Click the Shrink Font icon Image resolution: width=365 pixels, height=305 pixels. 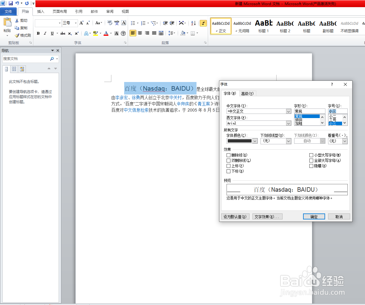pos(88,23)
